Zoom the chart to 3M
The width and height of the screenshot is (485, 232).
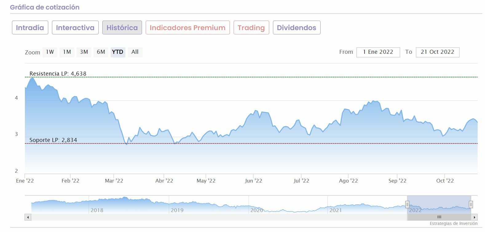[84, 52]
